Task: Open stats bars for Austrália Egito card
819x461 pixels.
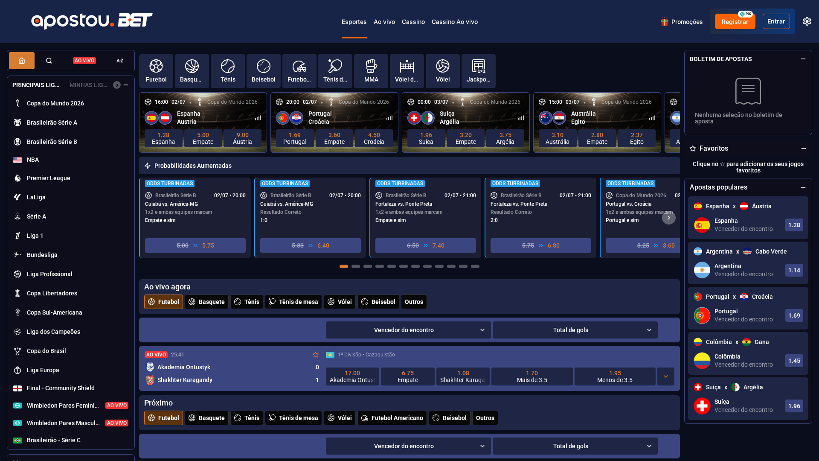Action: coord(652,118)
